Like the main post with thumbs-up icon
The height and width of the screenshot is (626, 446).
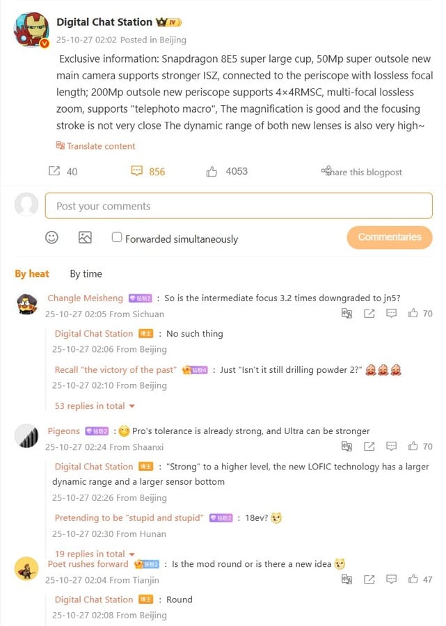click(x=212, y=171)
